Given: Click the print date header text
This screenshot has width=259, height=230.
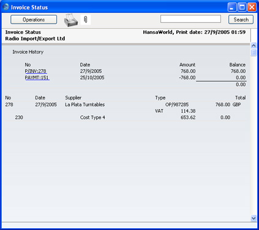Looking at the screenshot, I should pos(194,32).
